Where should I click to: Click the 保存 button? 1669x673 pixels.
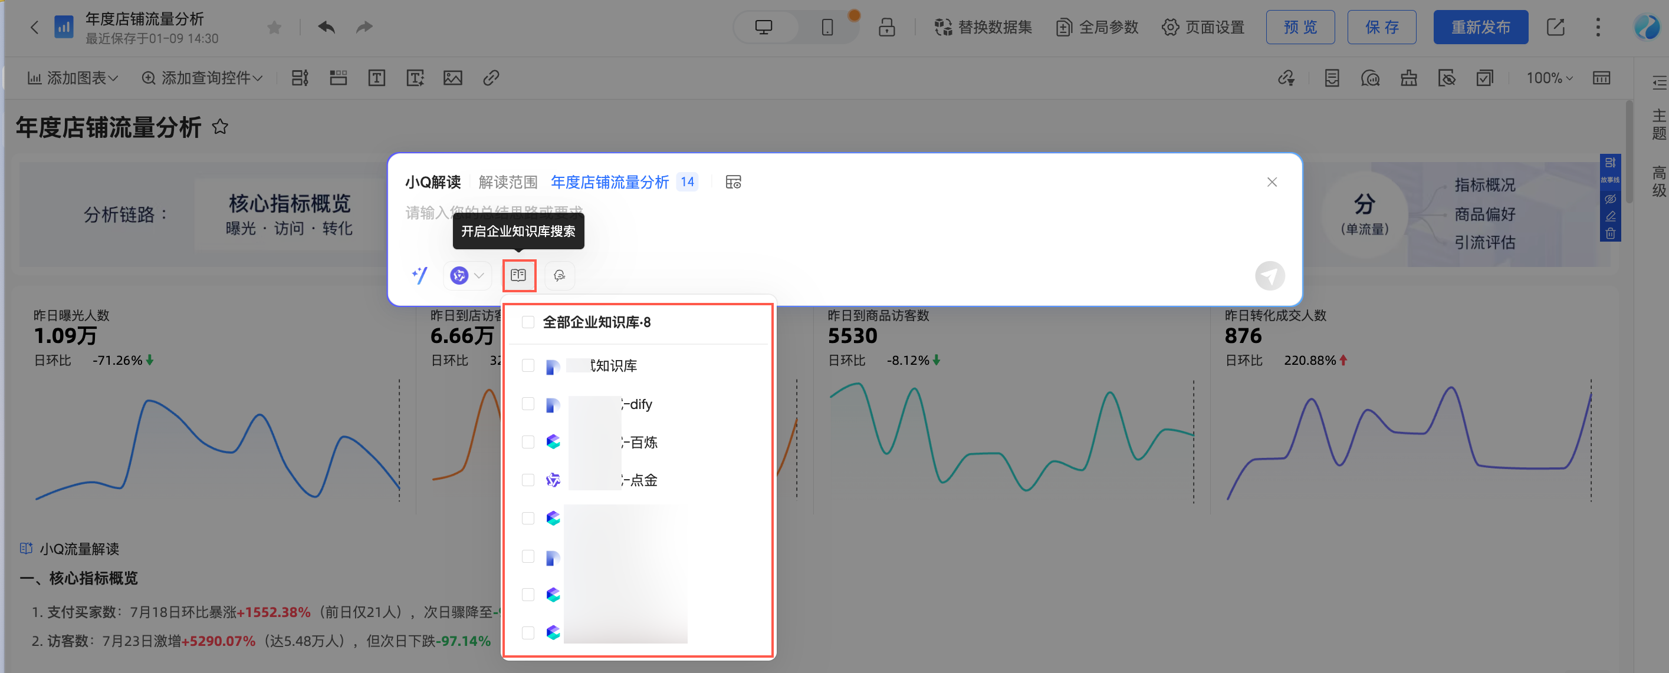tap(1381, 27)
